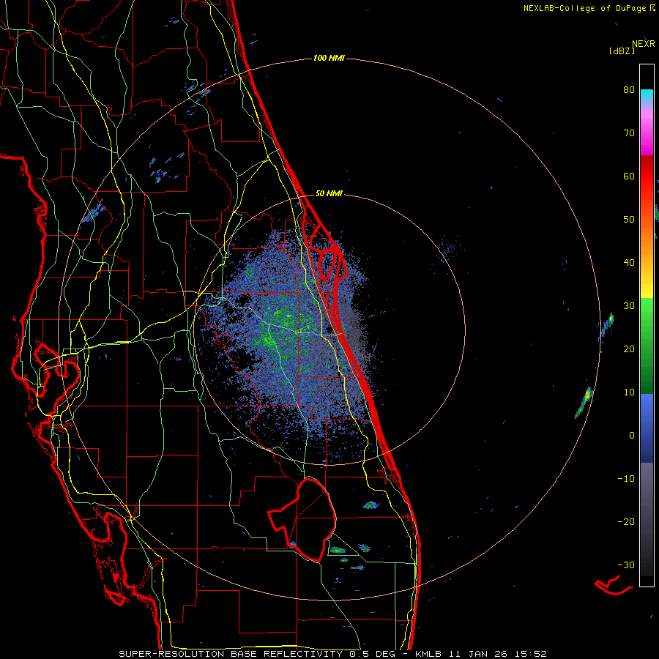Click the 100 NMI range ring label
Image resolution: width=659 pixels, height=659 pixels.
(x=329, y=58)
